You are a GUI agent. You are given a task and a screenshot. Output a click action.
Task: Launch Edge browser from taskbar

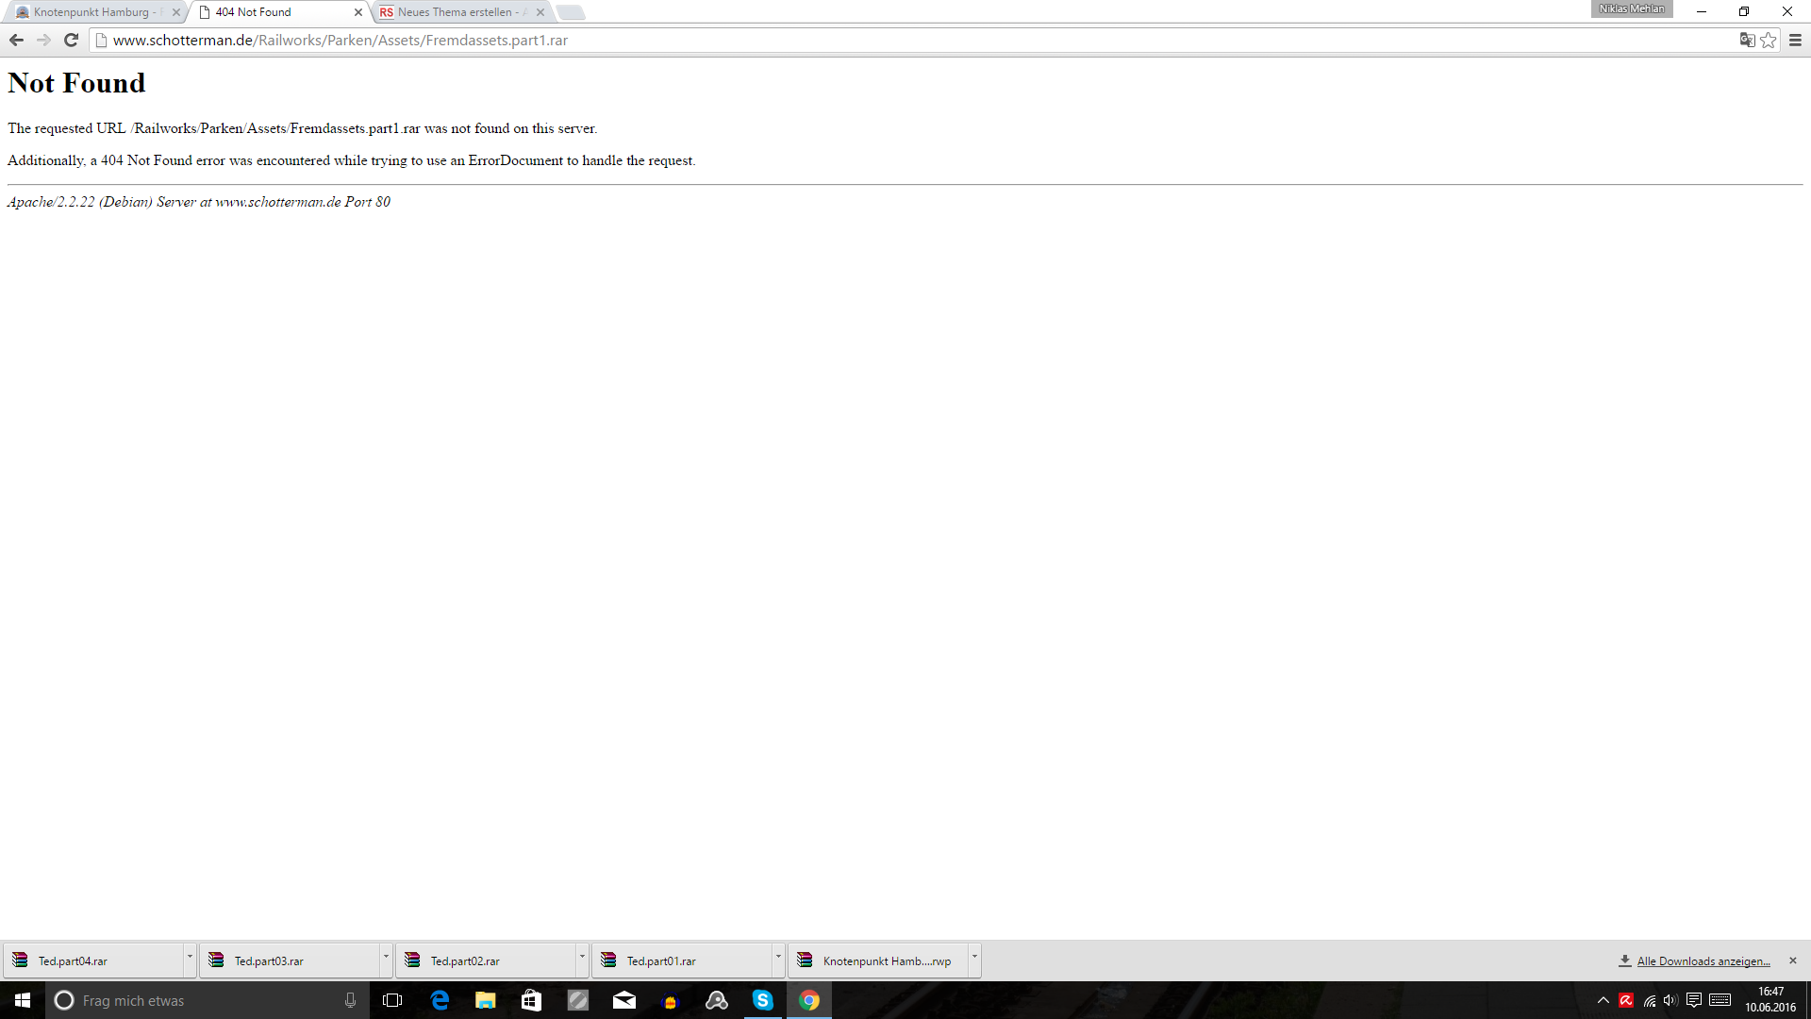click(x=440, y=1000)
